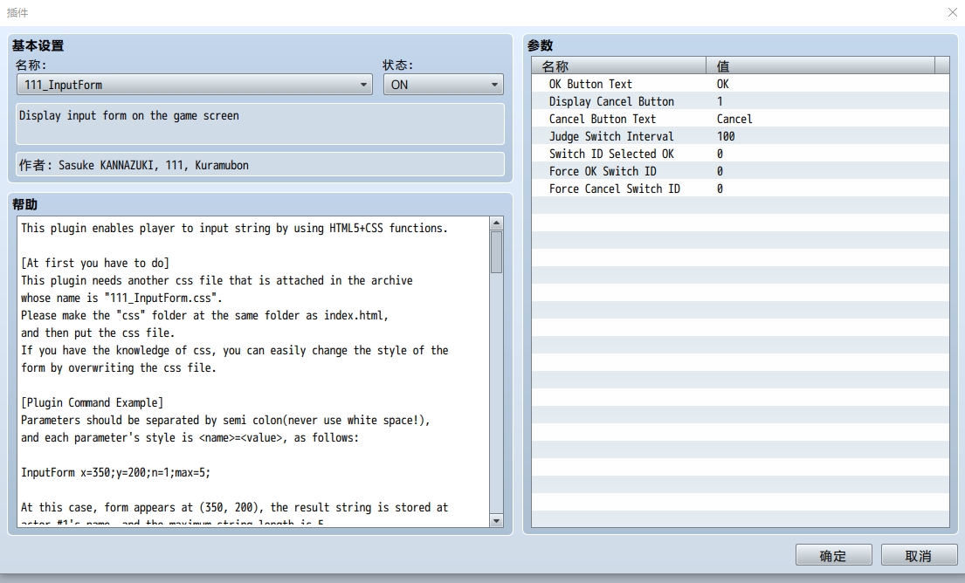Viewport: 965px width, 583px height.
Task: Select the Switch ID Selected OK parameter
Action: 741,154
